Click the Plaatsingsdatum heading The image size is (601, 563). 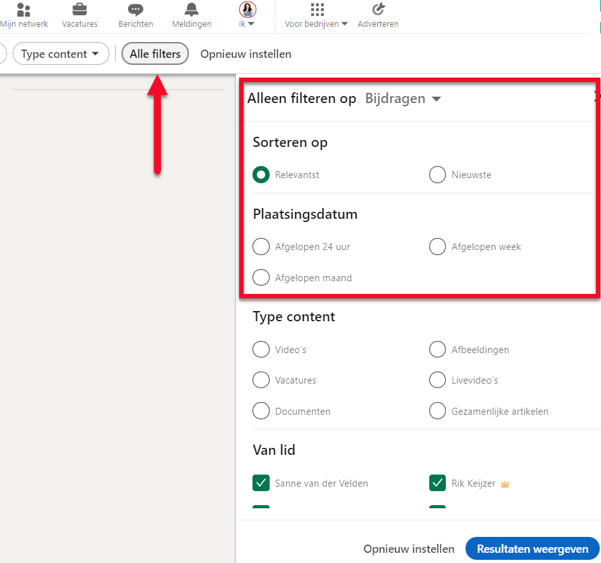pos(305,214)
